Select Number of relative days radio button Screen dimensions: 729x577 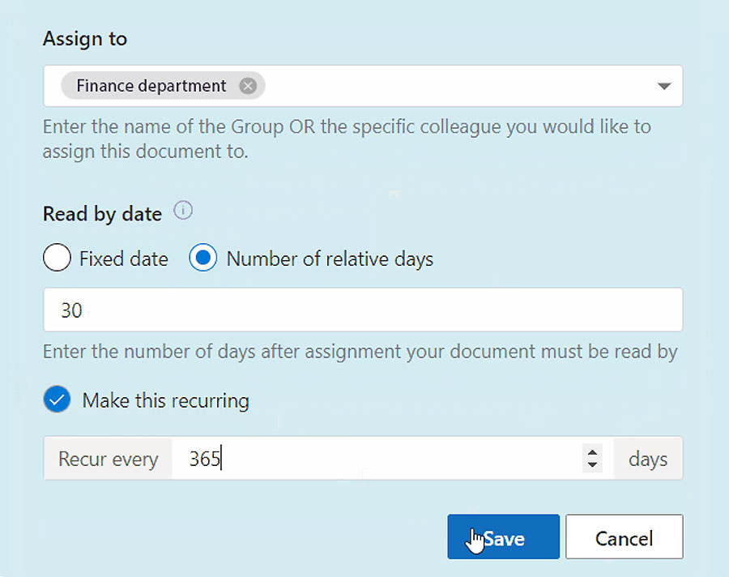coord(202,258)
